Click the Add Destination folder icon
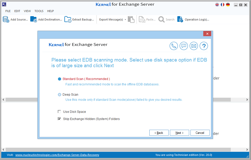Screen dimensions: 251x160 [x=34, y=19]
